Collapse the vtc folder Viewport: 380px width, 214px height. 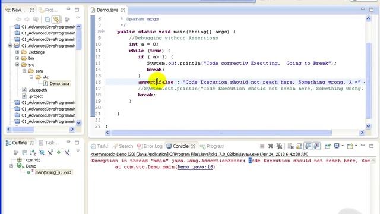[31, 77]
